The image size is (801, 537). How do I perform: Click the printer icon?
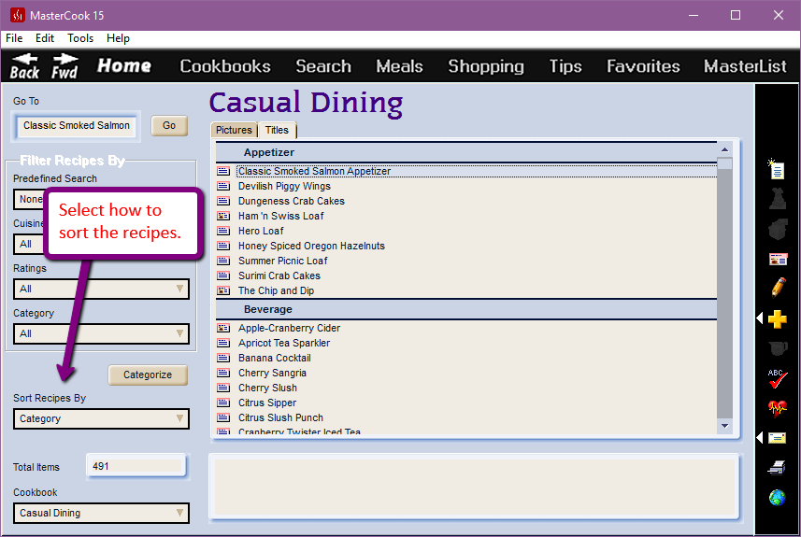[777, 467]
